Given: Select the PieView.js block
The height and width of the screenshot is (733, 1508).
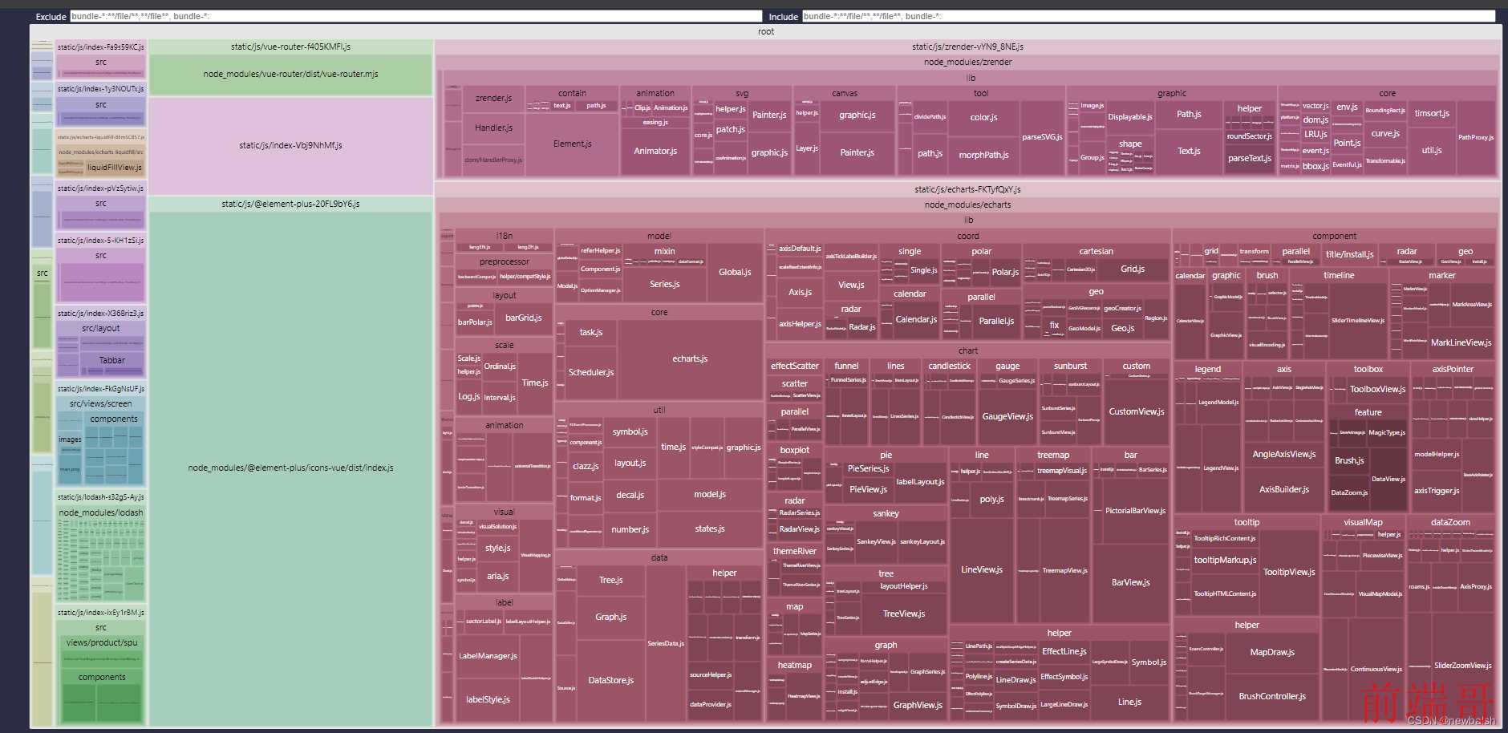Looking at the screenshot, I should (x=868, y=490).
